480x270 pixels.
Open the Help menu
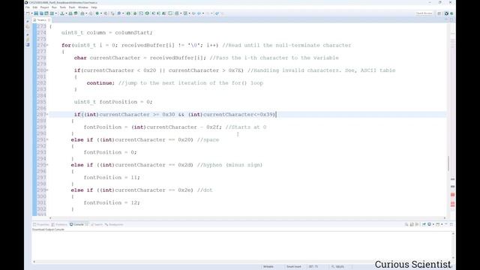[94, 7]
